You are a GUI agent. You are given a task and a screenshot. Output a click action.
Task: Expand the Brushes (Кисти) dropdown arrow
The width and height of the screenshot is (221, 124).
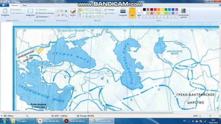pos(73,17)
